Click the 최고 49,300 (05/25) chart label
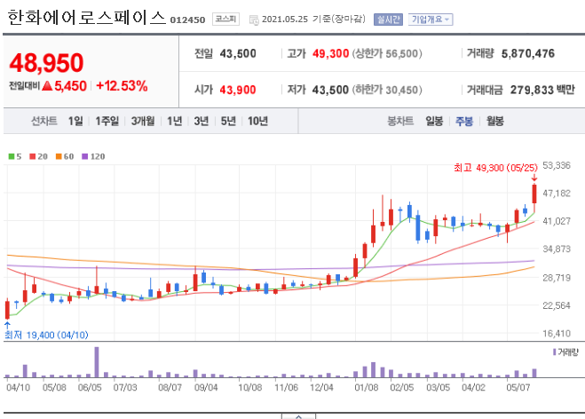Image resolution: width=585 pixels, height=419 pixels. [496, 168]
